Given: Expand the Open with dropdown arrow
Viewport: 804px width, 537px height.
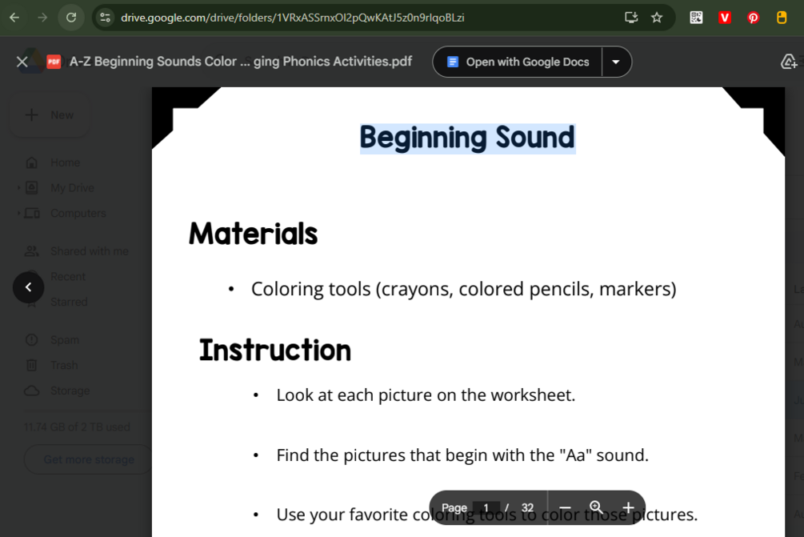Looking at the screenshot, I should pyautogui.click(x=616, y=62).
